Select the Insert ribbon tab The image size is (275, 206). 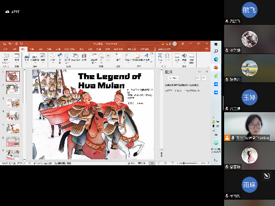coord(23,49)
